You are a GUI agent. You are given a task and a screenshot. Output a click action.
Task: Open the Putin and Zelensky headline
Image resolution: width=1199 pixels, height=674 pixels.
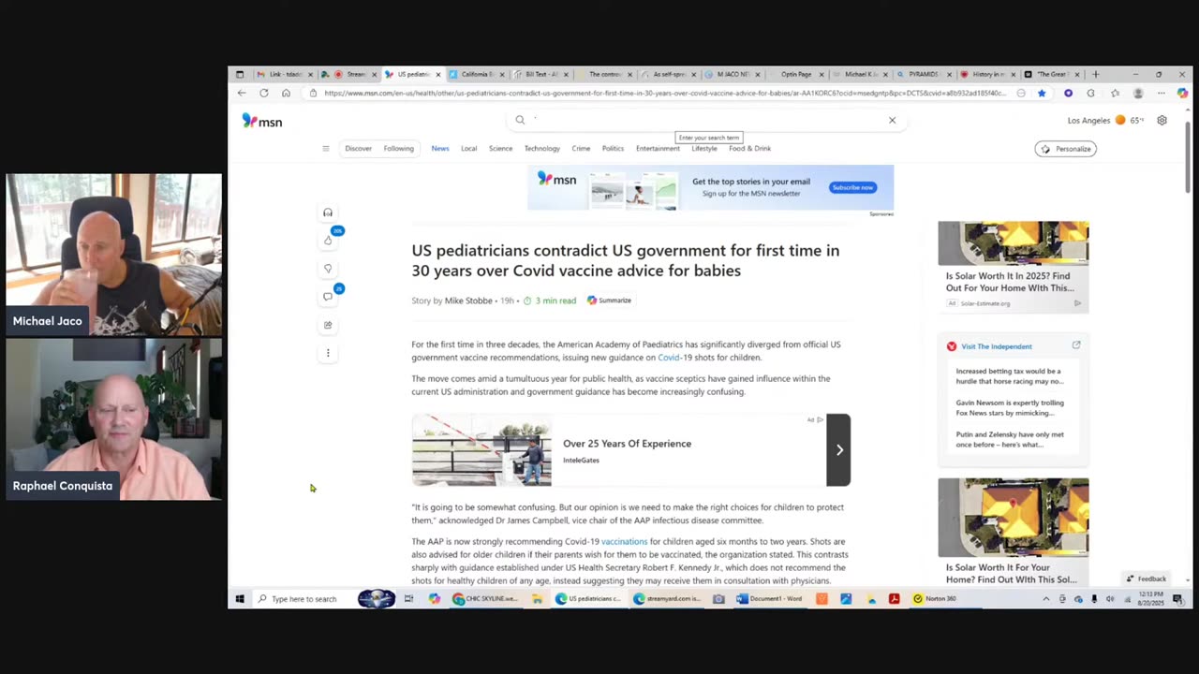coord(1010,440)
